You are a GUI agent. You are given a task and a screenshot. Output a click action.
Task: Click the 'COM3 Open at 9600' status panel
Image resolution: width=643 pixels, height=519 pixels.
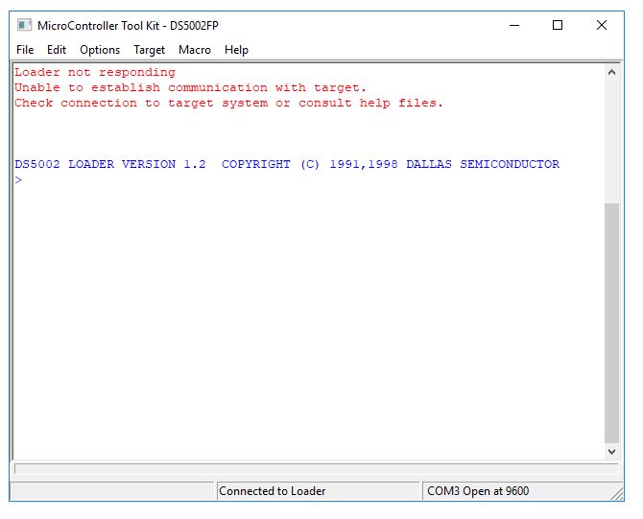tap(521, 491)
